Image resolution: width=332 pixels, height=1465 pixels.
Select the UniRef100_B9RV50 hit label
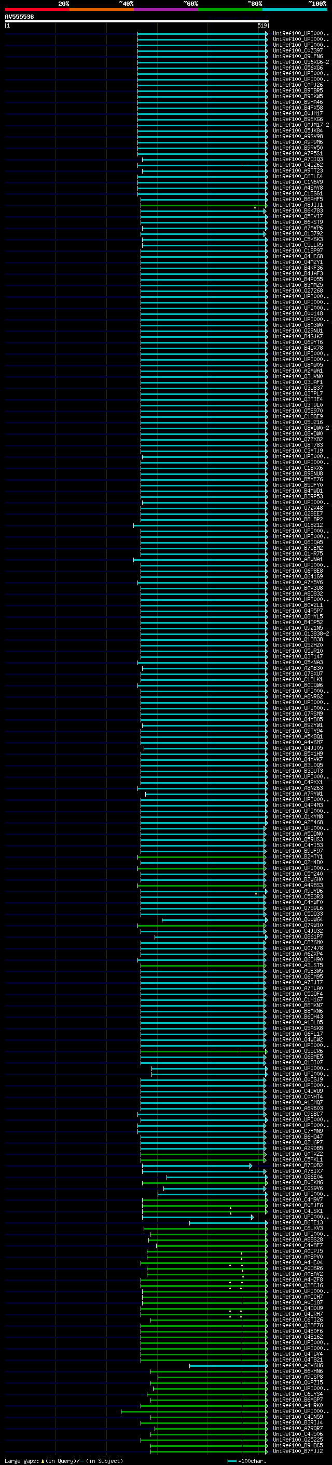point(298,148)
